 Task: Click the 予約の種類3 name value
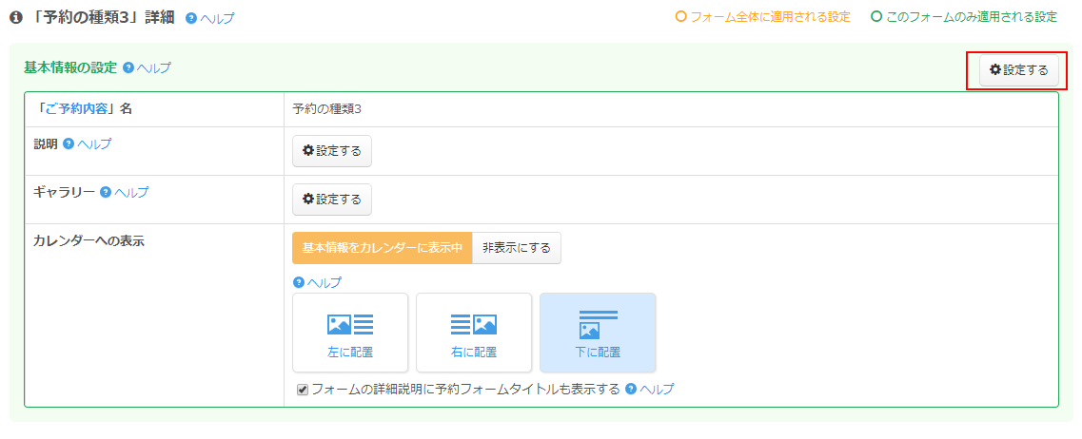tap(326, 108)
